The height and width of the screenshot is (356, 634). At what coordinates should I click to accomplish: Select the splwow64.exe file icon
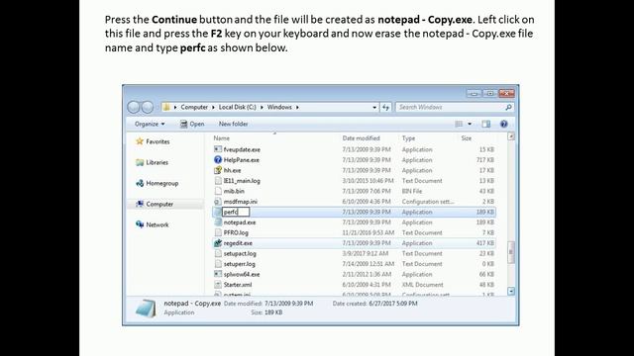[x=218, y=274]
